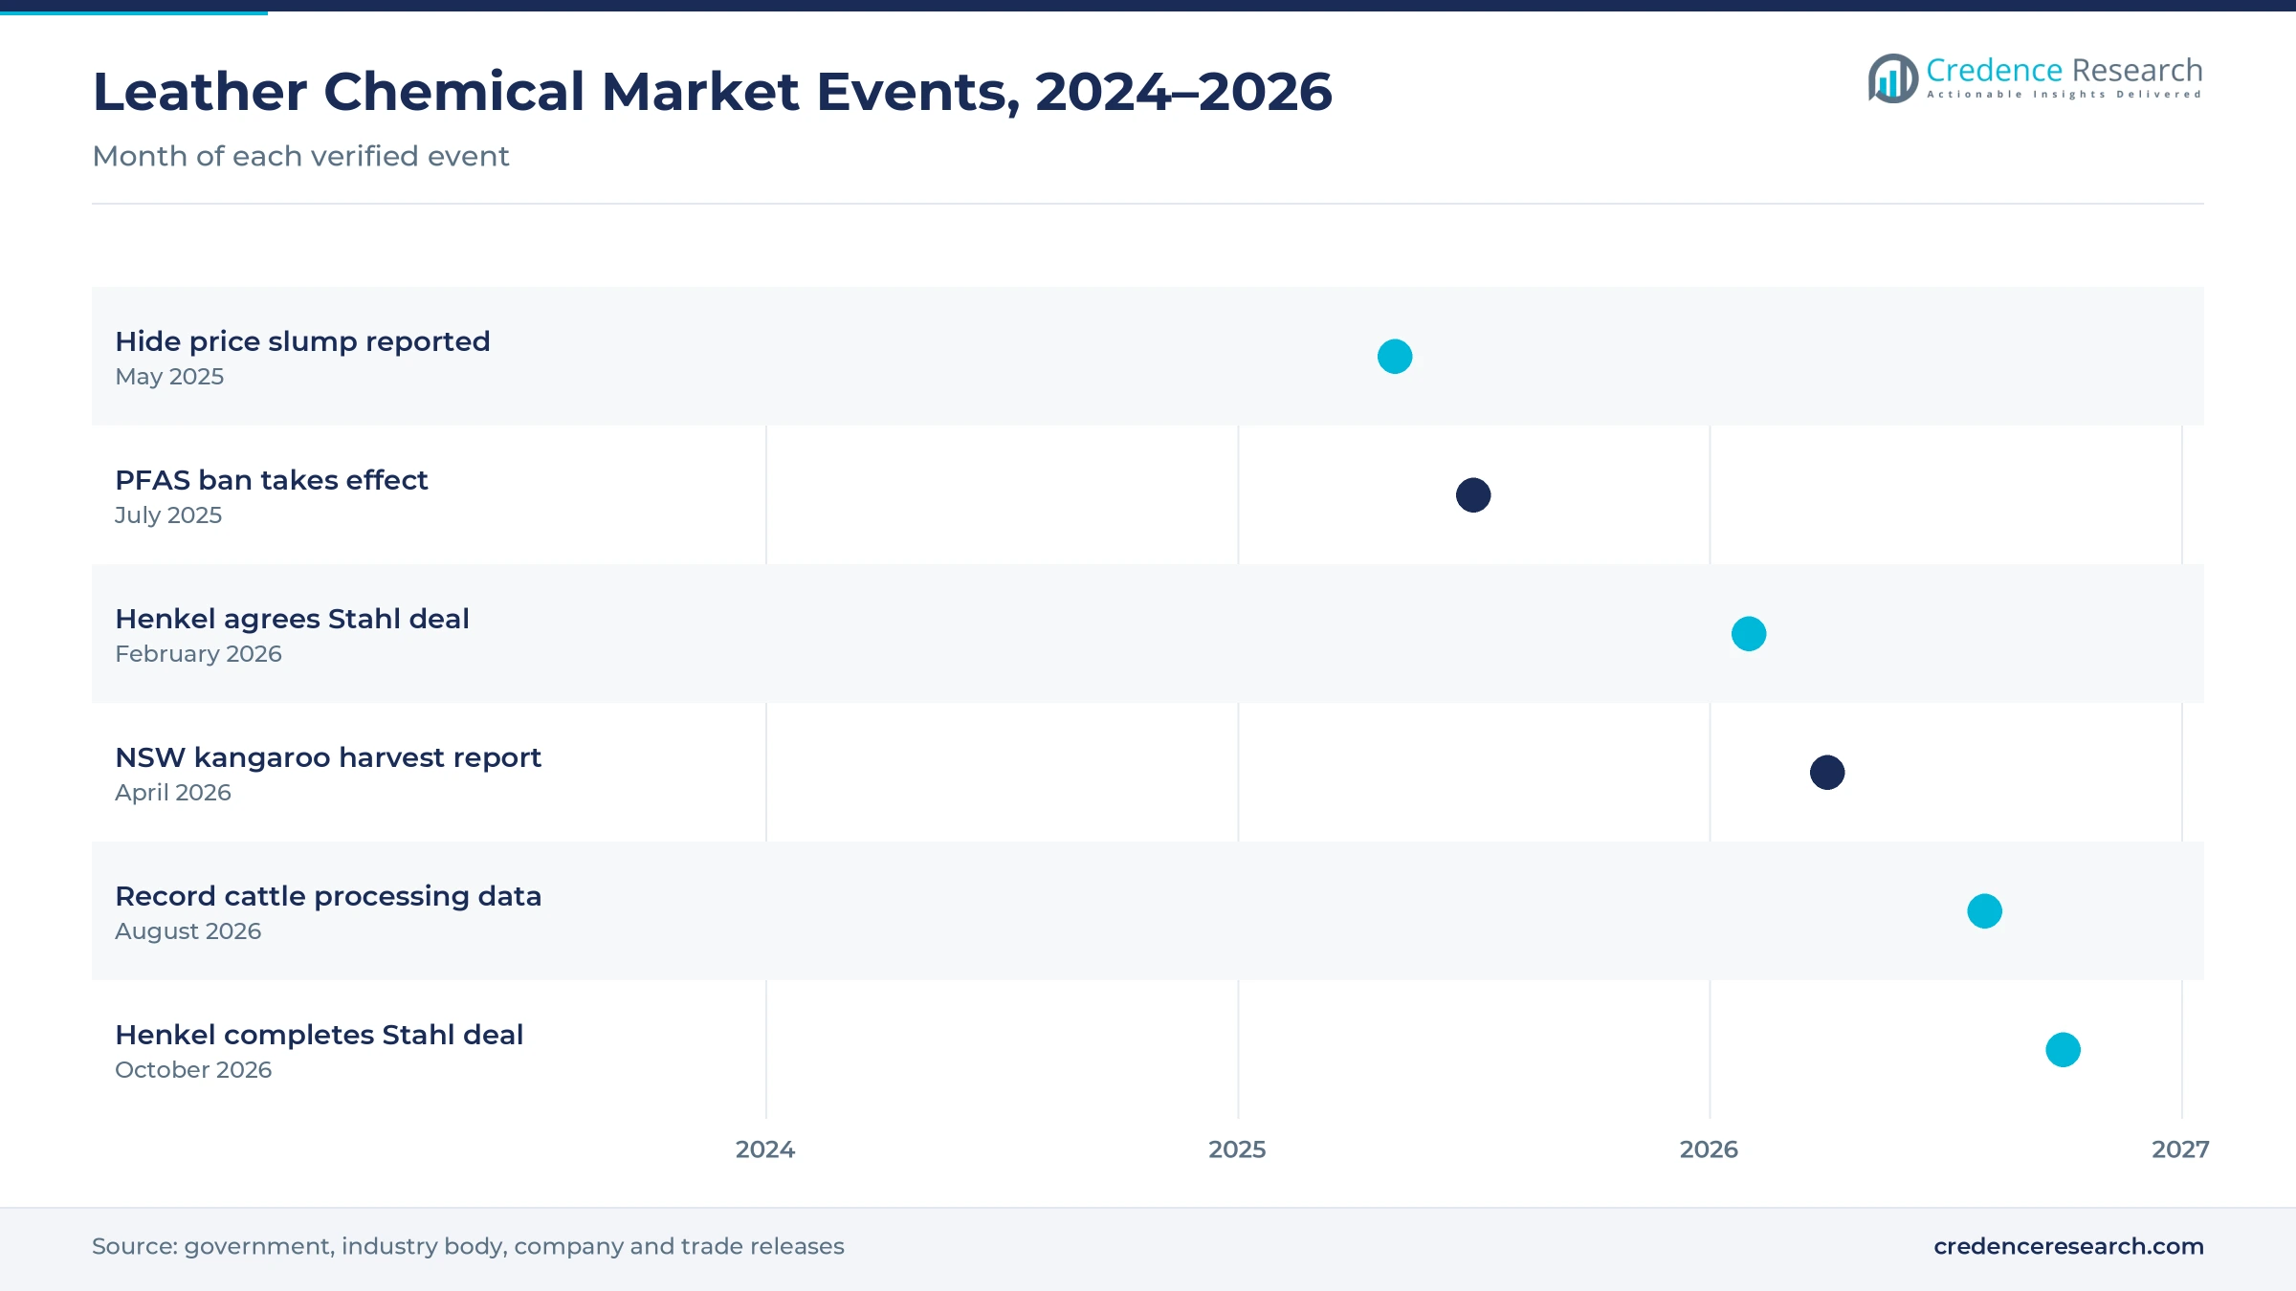This screenshot has width=2296, height=1291.
Task: Click the 2026 axis label
Action: 1709,1149
